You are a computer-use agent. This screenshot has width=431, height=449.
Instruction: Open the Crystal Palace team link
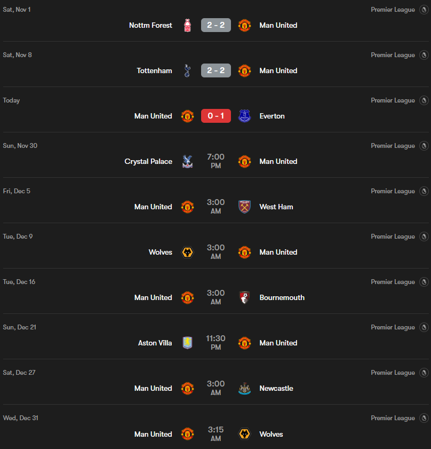[x=148, y=161]
